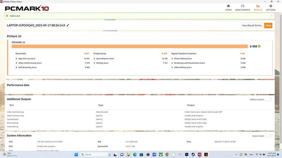The height and width of the screenshot is (158, 282).
Task: Click the weather widget on taskbar
Action: tap(10, 154)
